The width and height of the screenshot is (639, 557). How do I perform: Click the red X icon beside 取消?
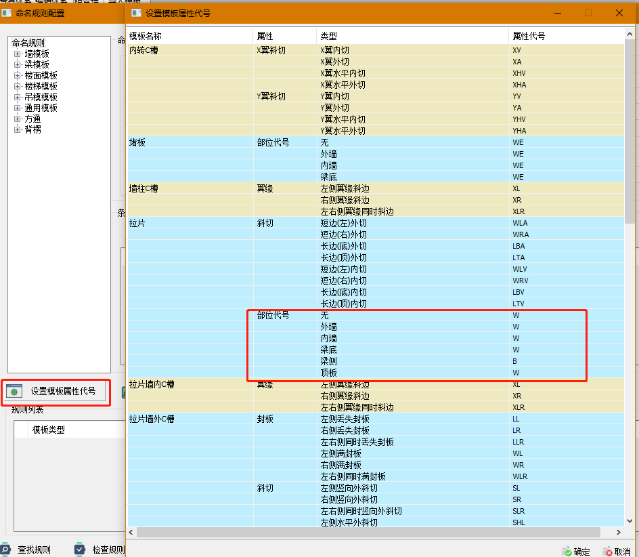(607, 552)
